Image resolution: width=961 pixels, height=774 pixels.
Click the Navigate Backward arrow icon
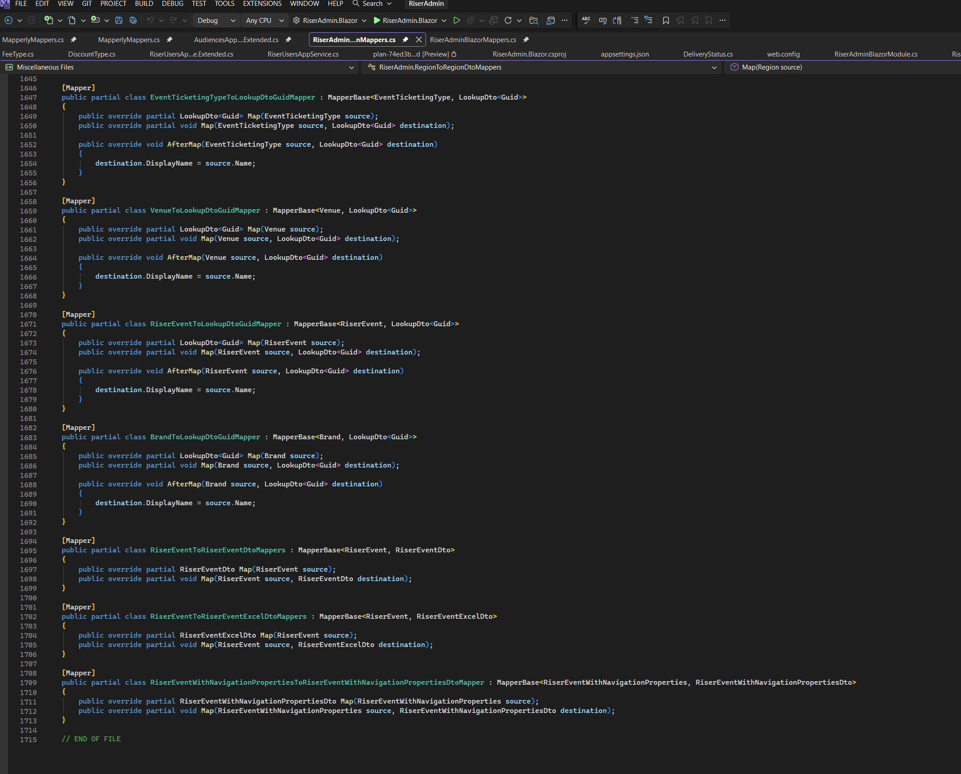(9, 20)
